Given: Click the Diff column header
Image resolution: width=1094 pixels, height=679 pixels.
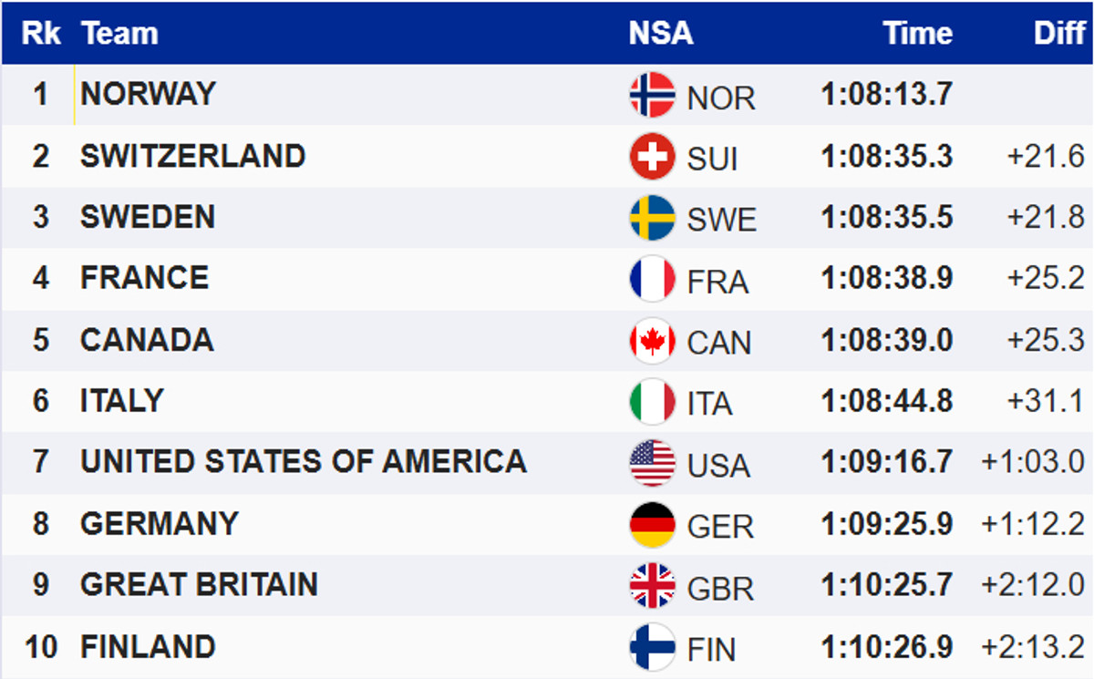Looking at the screenshot, I should [x=1058, y=34].
